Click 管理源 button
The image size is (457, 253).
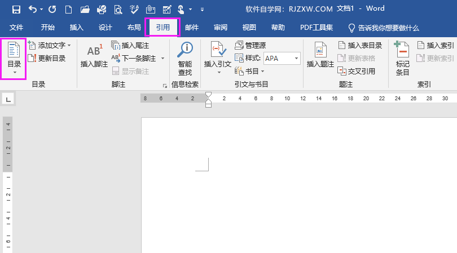click(251, 46)
